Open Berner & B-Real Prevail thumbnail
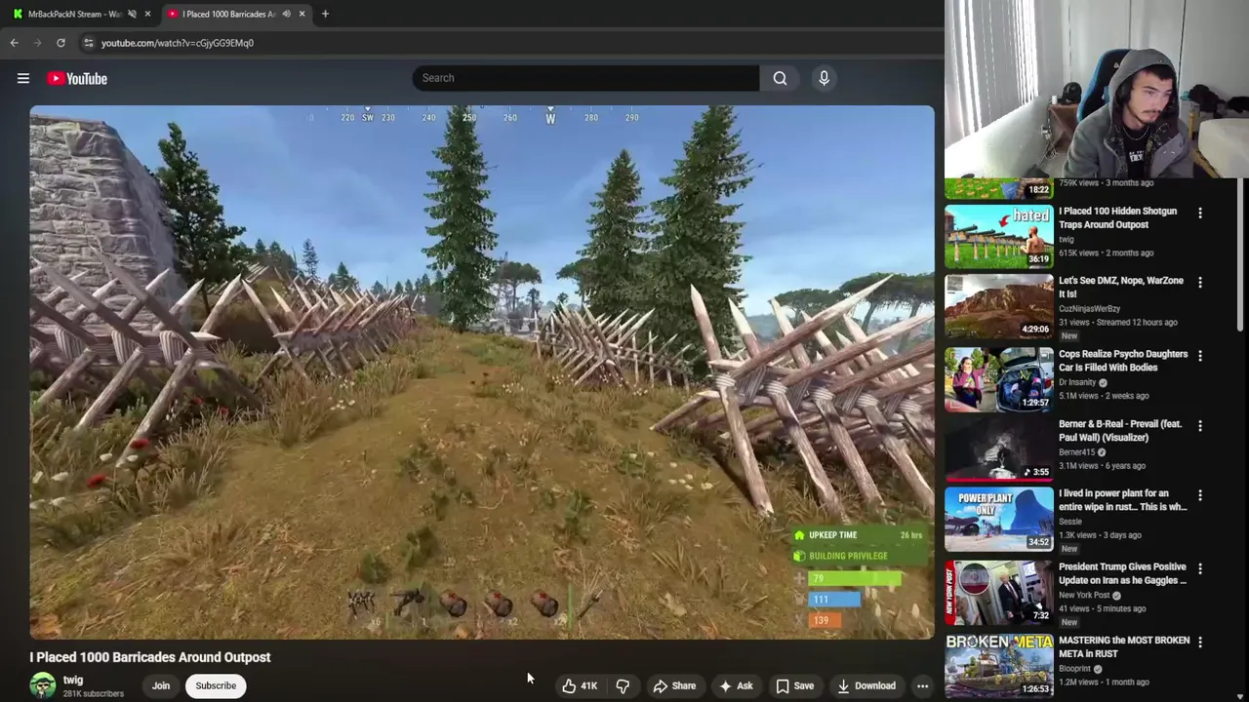Image resolution: width=1249 pixels, height=702 pixels. click(x=999, y=449)
